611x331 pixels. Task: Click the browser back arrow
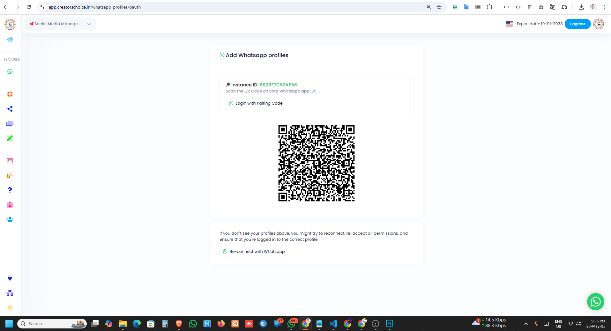pos(6,7)
